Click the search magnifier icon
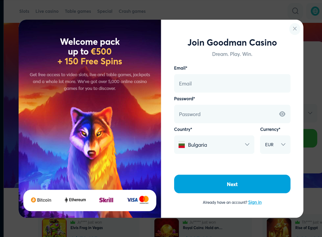This screenshot has height=237, width=322. coord(295,11)
